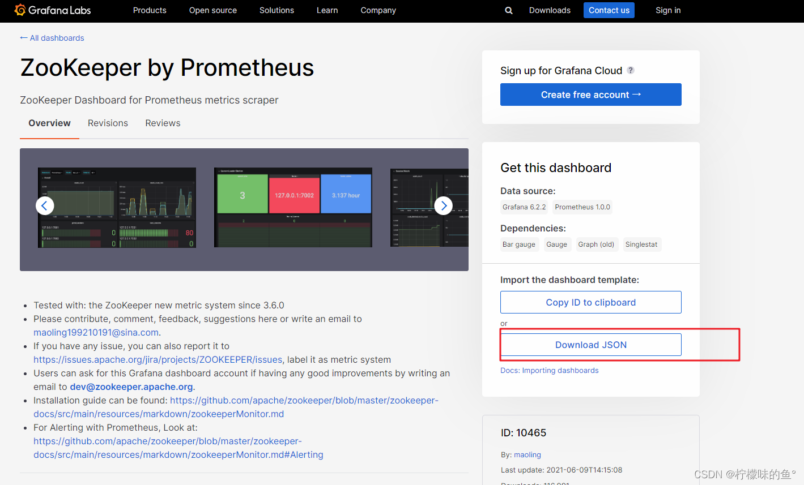Viewport: 804px width, 485px height.
Task: Open the Solutions menu
Action: [x=276, y=10]
